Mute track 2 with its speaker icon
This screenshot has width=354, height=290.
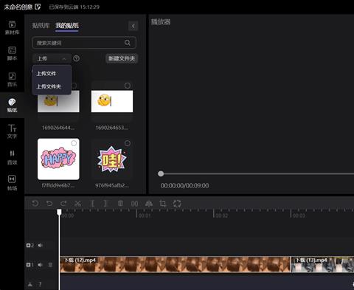tap(40, 245)
